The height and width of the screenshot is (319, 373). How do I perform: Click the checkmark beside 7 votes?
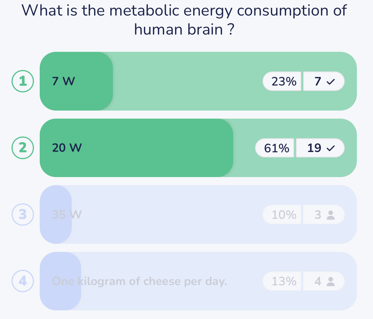(331, 82)
